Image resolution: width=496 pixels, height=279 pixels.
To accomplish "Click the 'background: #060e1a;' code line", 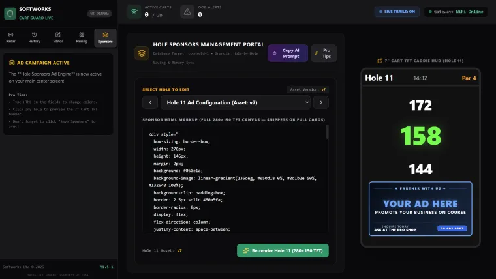I will point(178,171).
